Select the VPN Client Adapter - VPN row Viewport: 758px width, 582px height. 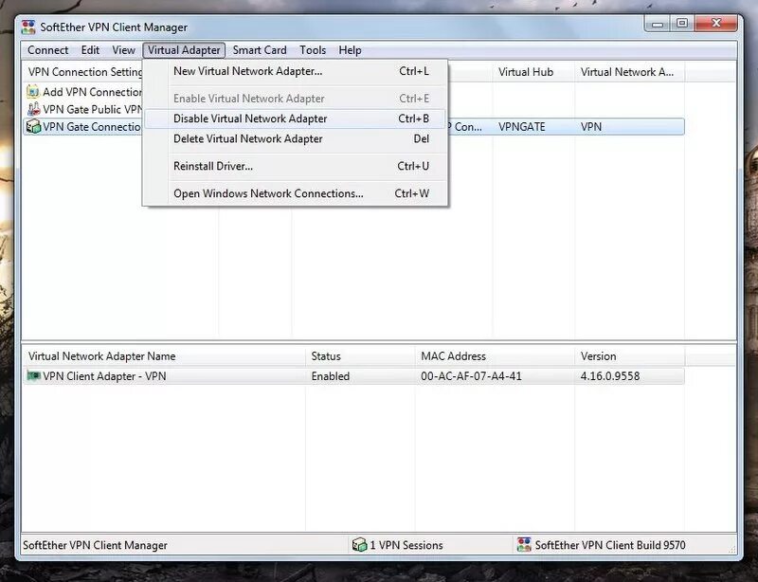[353, 376]
